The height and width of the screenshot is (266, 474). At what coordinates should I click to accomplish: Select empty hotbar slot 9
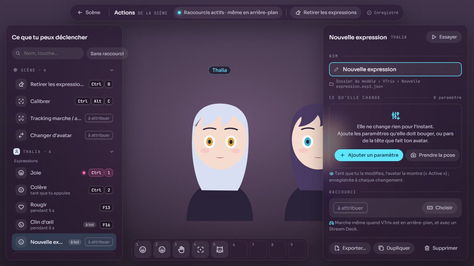click(297, 249)
